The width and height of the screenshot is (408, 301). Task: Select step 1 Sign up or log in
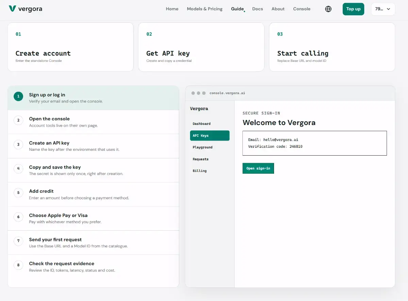click(93, 98)
